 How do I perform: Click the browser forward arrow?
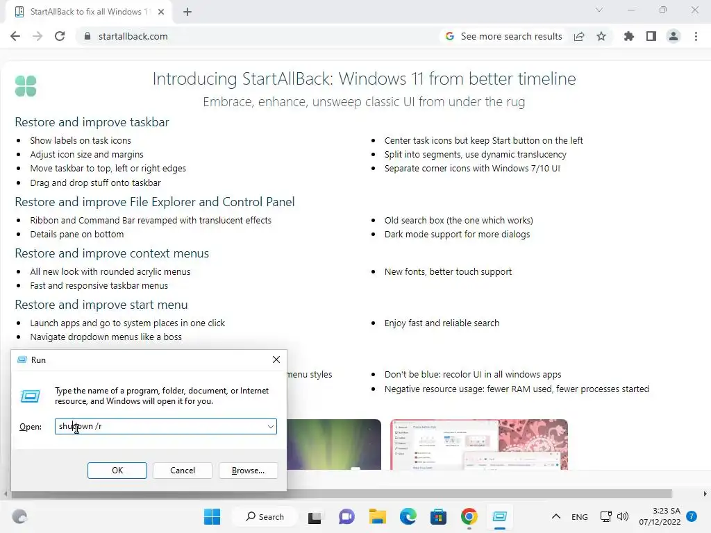point(37,36)
